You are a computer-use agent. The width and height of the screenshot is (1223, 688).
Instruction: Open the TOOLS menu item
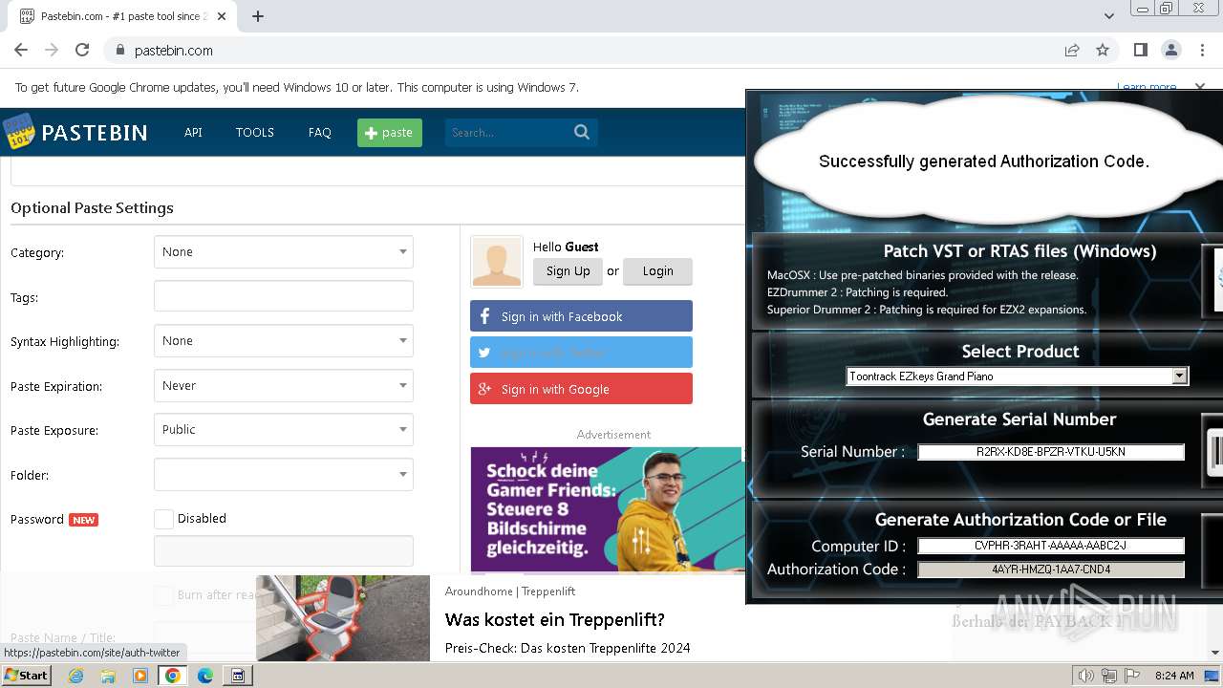point(255,133)
